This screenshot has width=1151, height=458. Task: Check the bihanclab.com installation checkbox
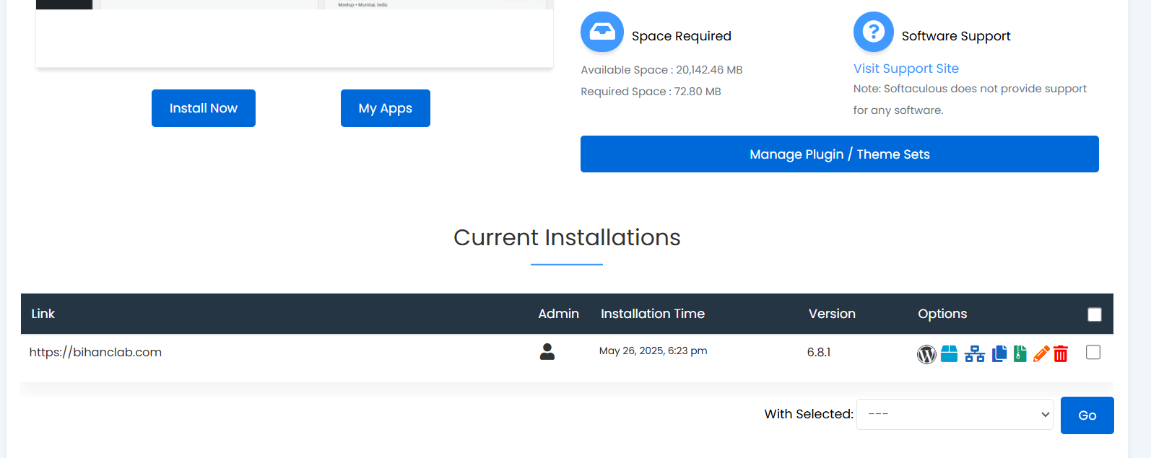click(1093, 352)
